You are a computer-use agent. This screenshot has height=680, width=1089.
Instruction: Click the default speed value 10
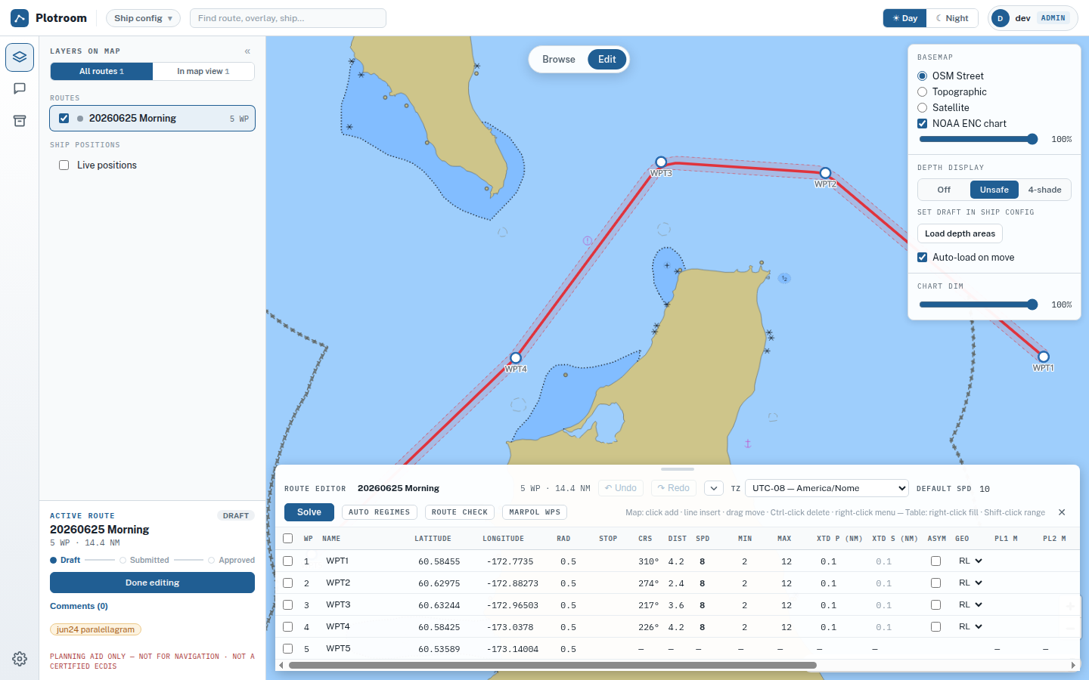coord(985,489)
